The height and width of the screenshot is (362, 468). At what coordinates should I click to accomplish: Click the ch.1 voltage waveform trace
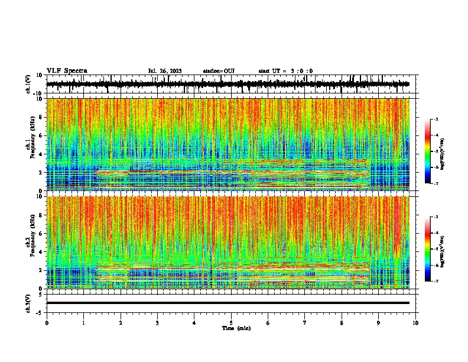(228, 84)
